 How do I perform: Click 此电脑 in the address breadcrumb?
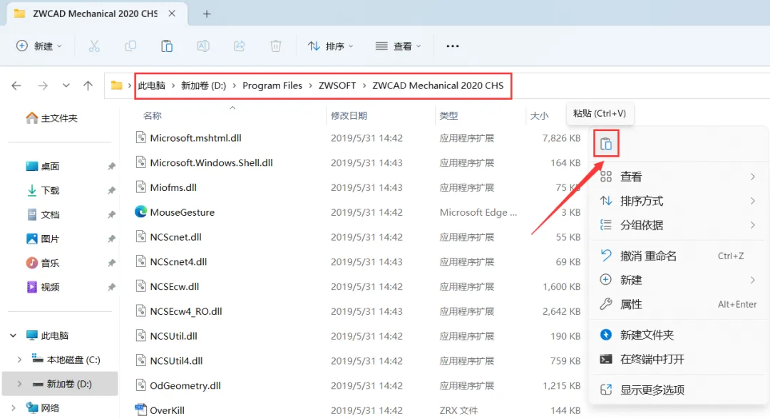click(151, 86)
